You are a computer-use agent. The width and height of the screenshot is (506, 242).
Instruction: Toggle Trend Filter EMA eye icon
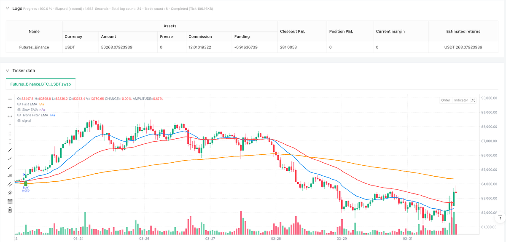click(19, 115)
